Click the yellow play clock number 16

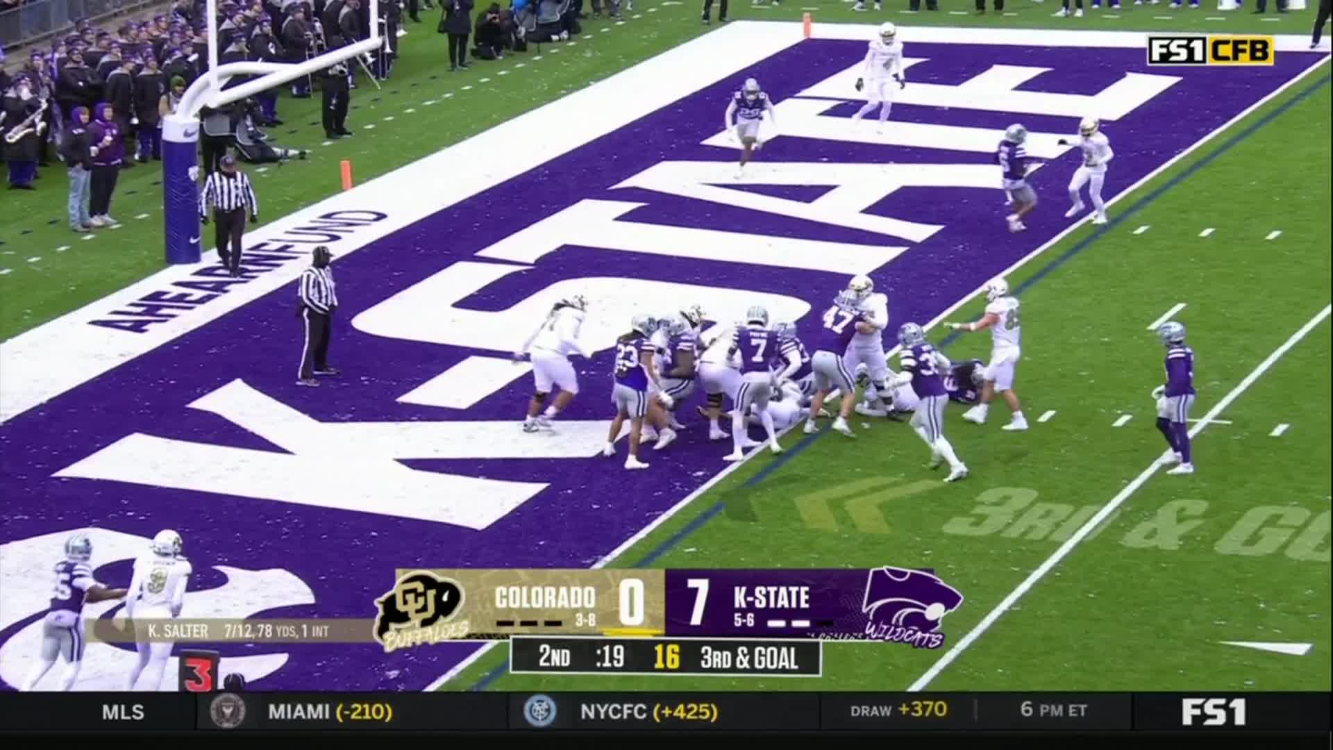[666, 658]
